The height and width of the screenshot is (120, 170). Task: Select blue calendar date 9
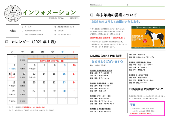(x=65, y=65)
